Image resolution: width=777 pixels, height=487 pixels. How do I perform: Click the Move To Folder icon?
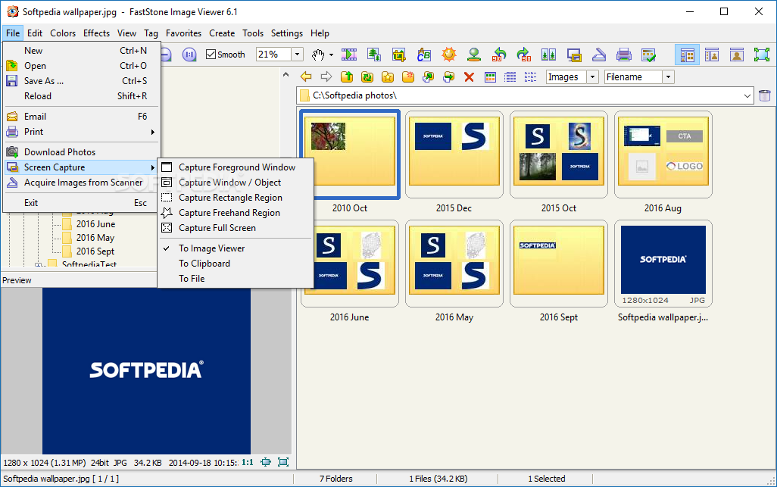[x=448, y=76]
